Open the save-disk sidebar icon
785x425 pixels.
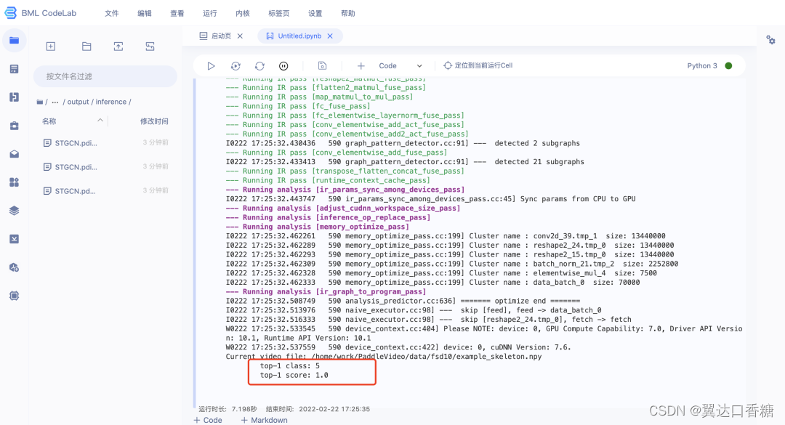tap(14, 97)
